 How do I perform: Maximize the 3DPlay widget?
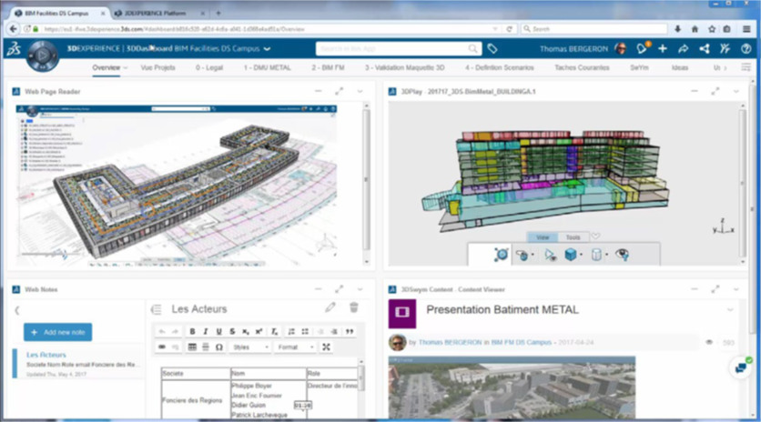coord(715,91)
